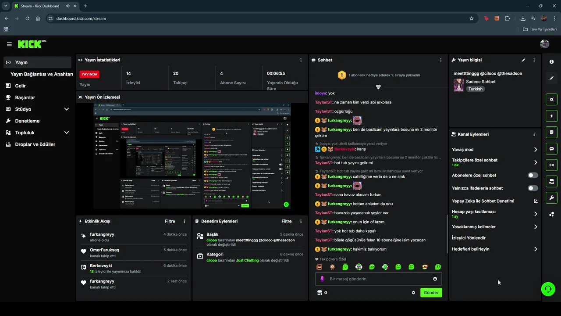
Task: Toggle the wrench widget icon in the right rail
Action: click(x=552, y=198)
